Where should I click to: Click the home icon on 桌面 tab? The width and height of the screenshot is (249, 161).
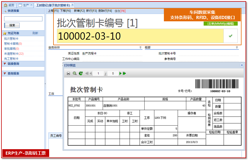(5, 5)
